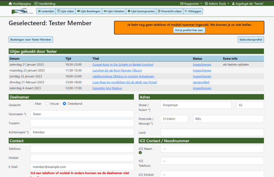Screen dimensions: 274x177
Task: Click Boekingen voor Tester Member button
Action: point(31,40)
